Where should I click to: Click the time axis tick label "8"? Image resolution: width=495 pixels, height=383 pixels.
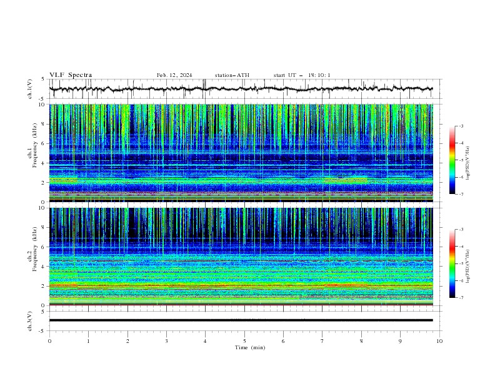pyautogui.click(x=361, y=341)
